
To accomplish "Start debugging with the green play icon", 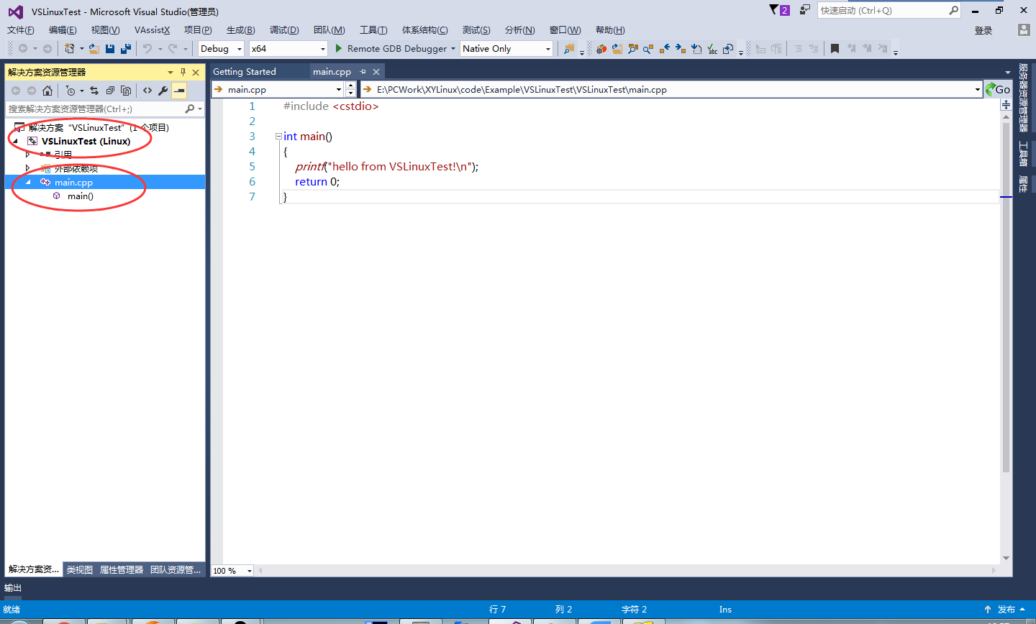I will tap(339, 48).
